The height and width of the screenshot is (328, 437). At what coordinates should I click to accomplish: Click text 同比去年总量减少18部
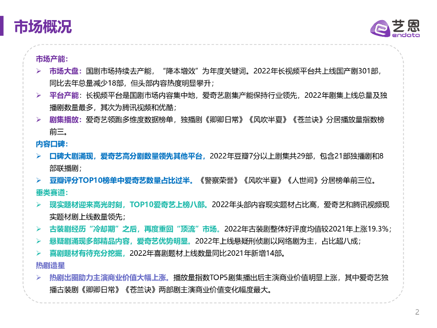coord(86,83)
